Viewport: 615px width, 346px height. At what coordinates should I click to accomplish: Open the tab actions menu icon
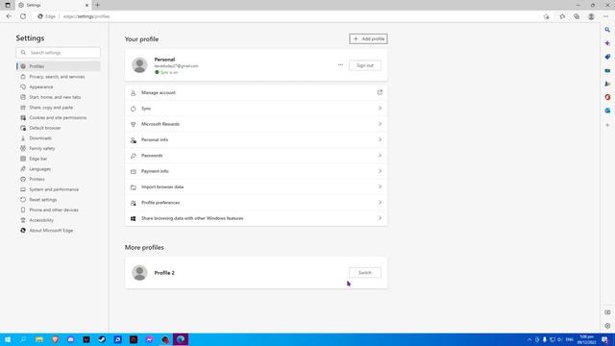[8, 5]
